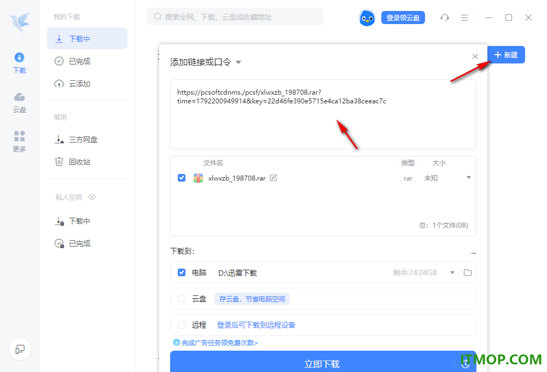547x372 pixels.
Task: Open the main hamburger menu
Action: click(464, 18)
